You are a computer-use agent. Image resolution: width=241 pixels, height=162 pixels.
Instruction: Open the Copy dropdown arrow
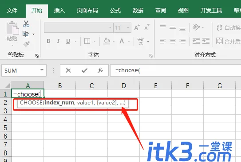pyautogui.click(x=33, y=34)
